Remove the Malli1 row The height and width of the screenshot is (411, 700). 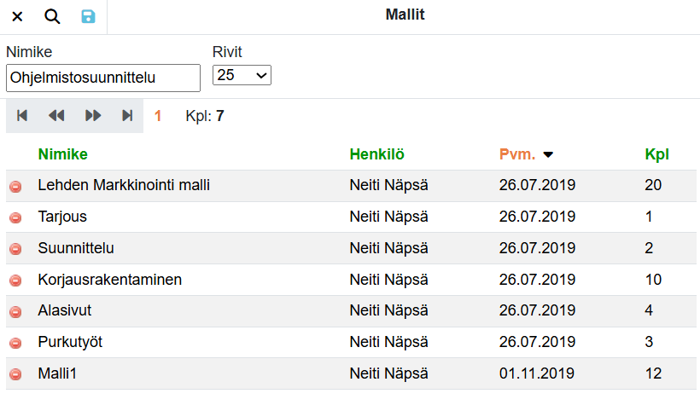click(x=15, y=374)
